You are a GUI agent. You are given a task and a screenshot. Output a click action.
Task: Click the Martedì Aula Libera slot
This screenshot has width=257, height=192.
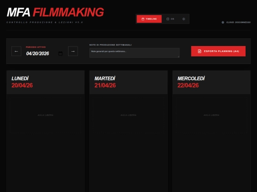pos(128,115)
